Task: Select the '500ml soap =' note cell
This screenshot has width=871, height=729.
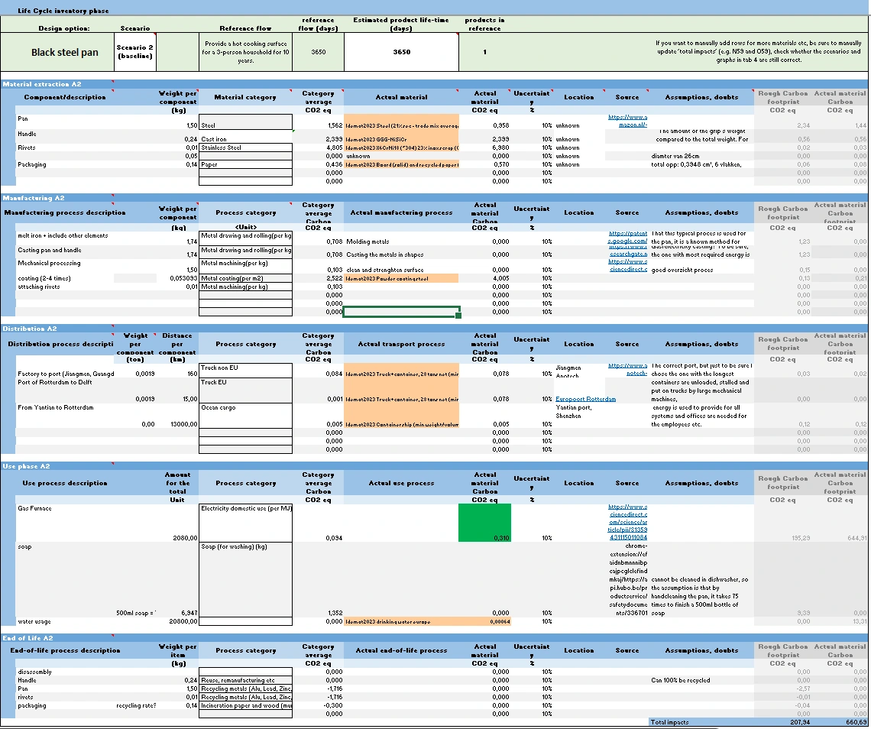Action: [136, 613]
